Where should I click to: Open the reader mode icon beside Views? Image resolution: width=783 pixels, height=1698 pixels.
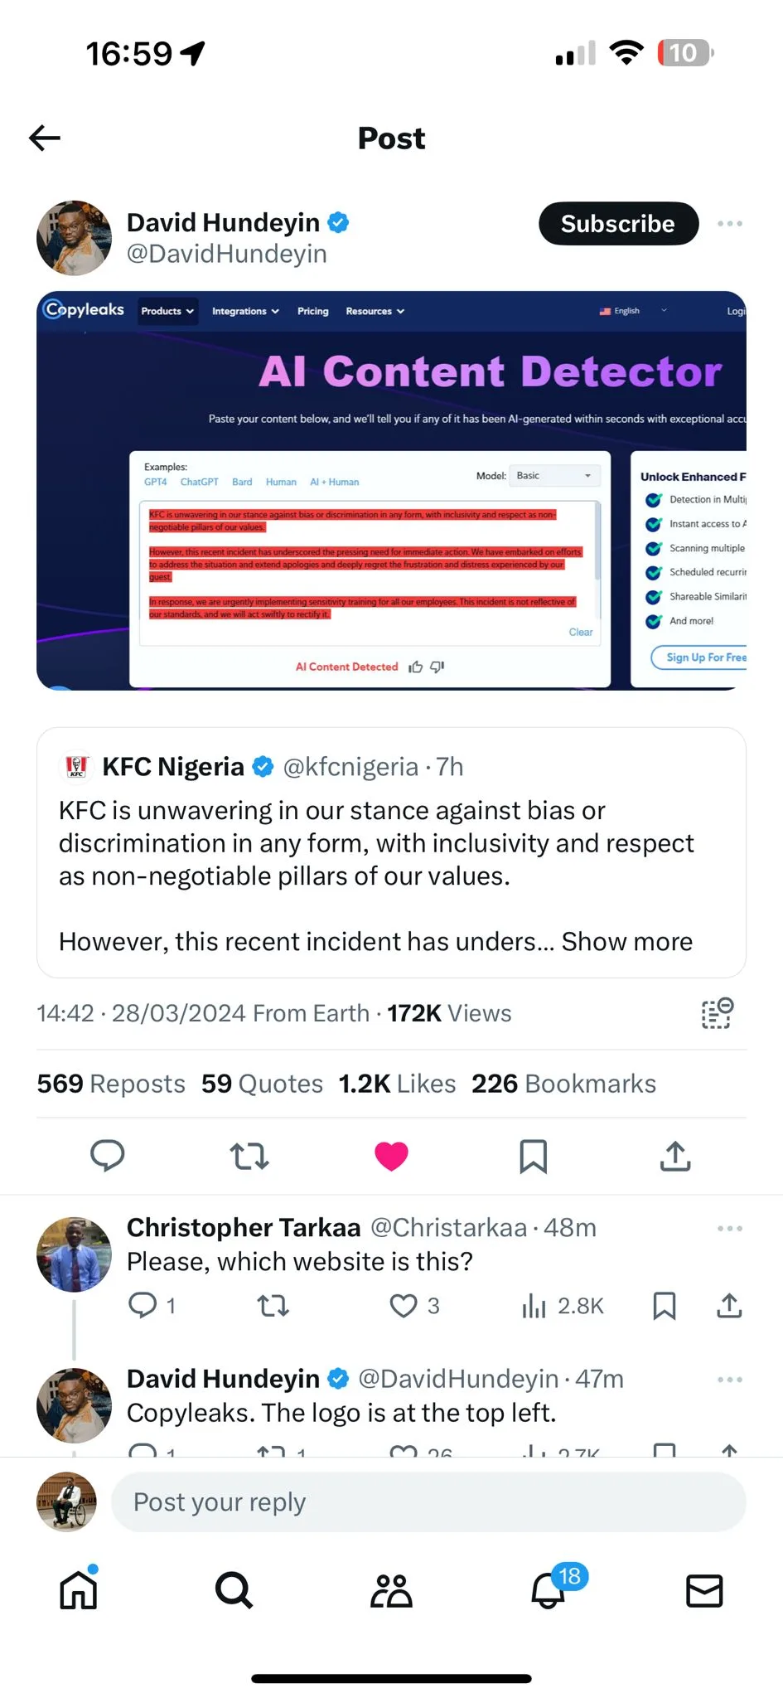(x=717, y=1013)
